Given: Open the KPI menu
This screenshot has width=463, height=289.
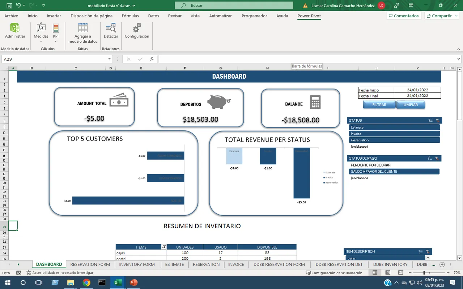Looking at the screenshot, I should tap(56, 33).
